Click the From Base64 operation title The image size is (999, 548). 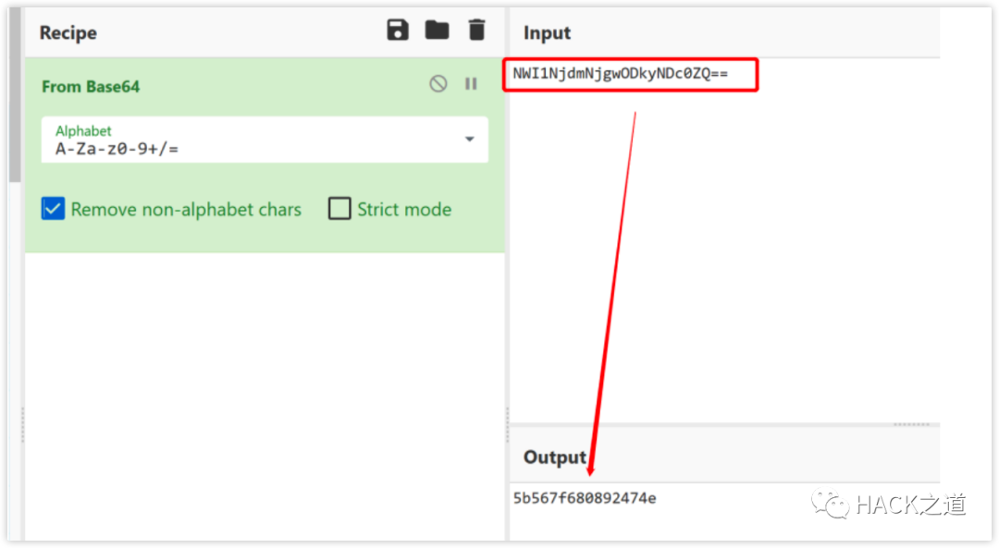pos(91,86)
